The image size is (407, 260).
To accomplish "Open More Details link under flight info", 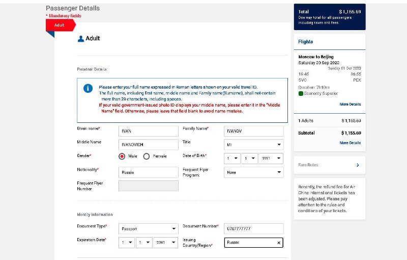I will tap(350, 105).
